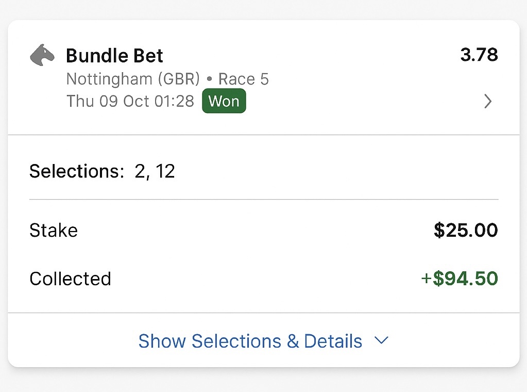Click the +$94.50 collected amount

tap(460, 279)
